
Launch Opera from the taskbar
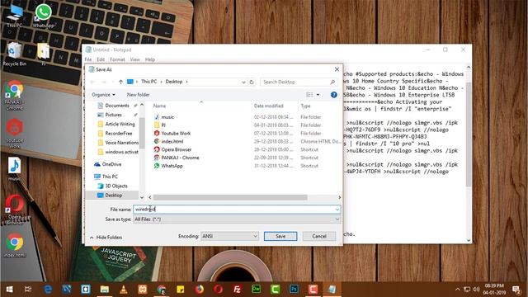pyautogui.click(x=218, y=290)
